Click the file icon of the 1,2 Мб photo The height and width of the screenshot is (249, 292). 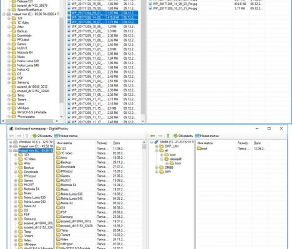69,27
